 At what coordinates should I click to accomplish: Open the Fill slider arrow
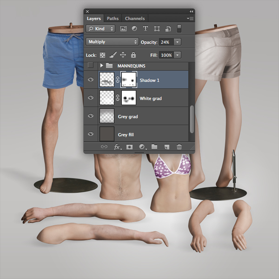pyautogui.click(x=178, y=55)
